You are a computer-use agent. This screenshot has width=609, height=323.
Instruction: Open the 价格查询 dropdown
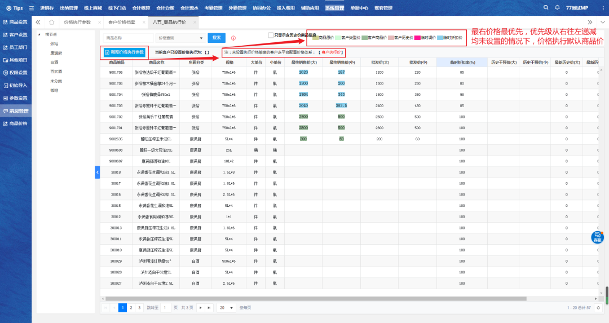tap(180, 38)
